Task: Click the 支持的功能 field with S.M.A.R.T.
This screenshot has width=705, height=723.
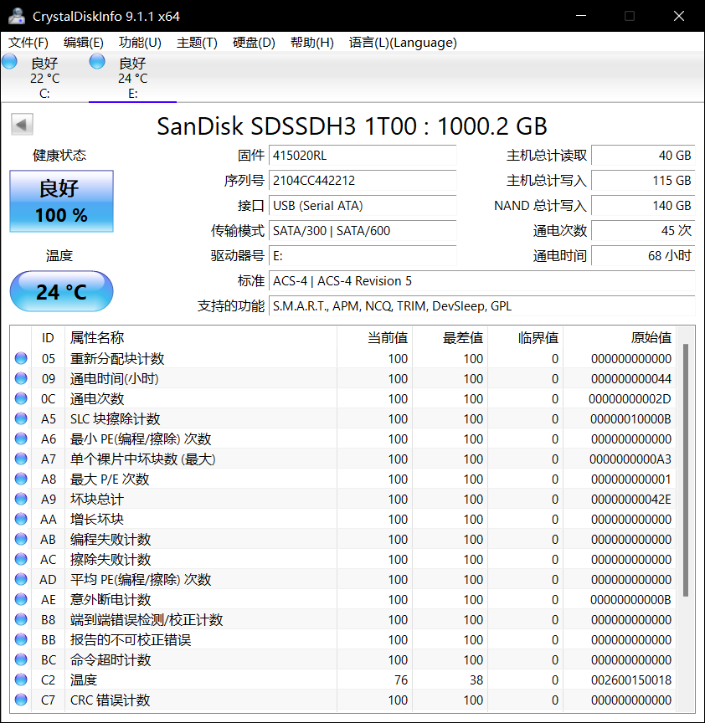Action: pyautogui.click(x=482, y=306)
